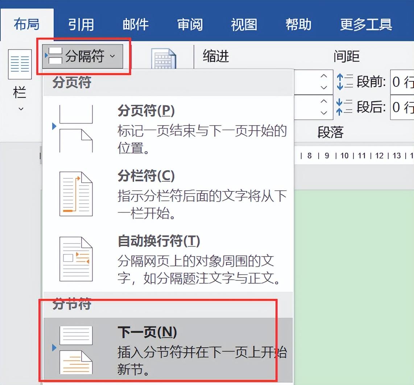Click ruler mark 13
Screen dimensions: 414x385
[397, 156]
